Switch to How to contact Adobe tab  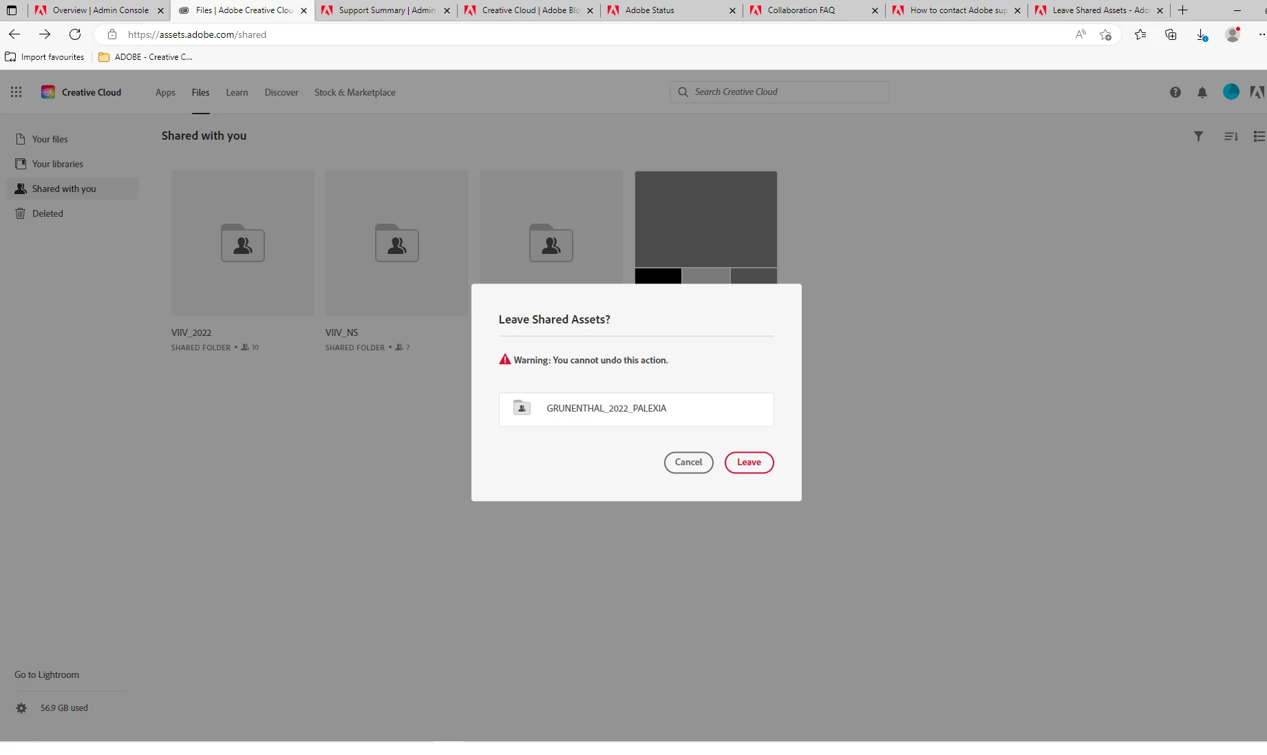[957, 10]
